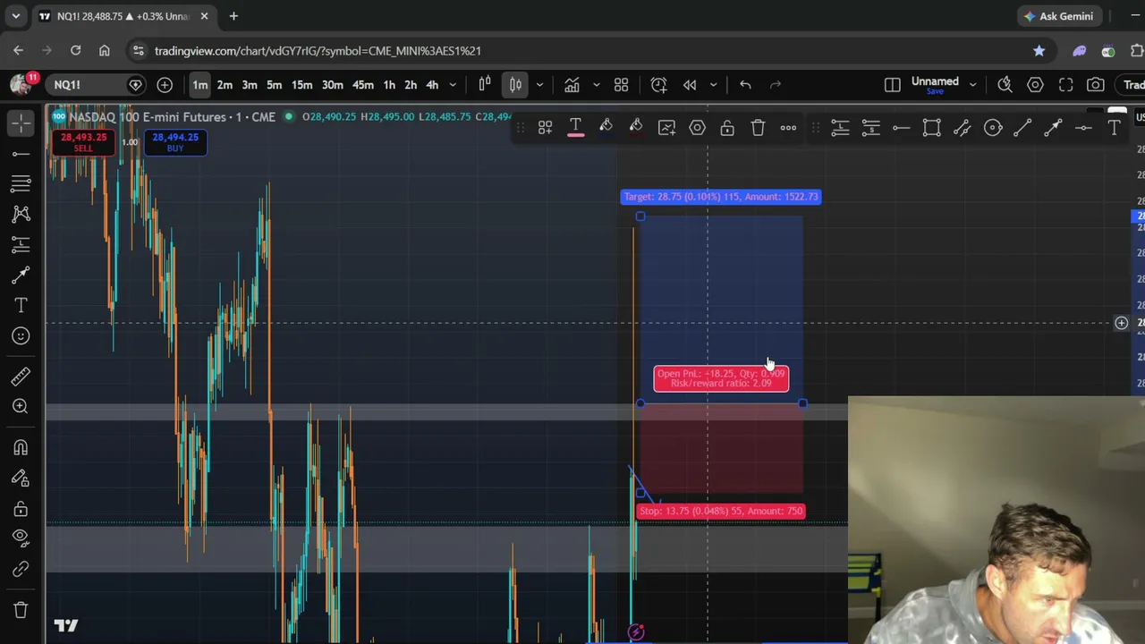Expand the timeframe interval dropdown
Screen dimensions: 1145x644
coord(453,85)
